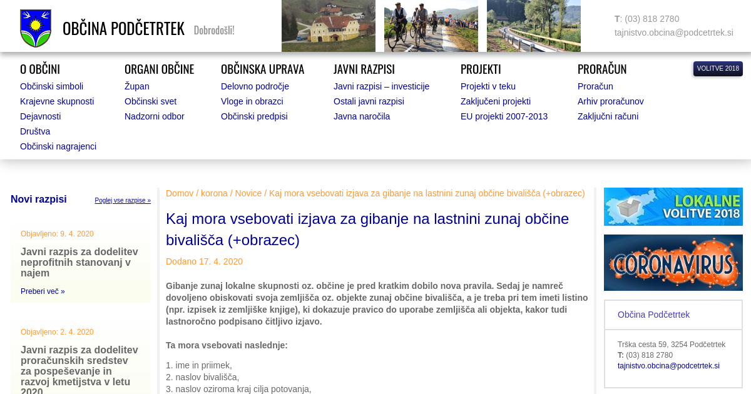This screenshot has height=394, width=751.
Task: Click Poglej vse razpise link
Action: coord(123,201)
